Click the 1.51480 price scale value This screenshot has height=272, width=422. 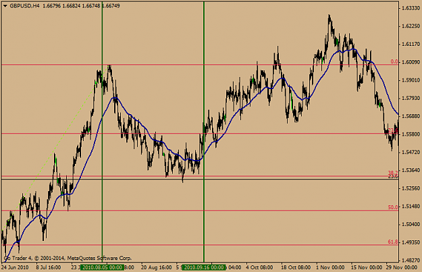click(411, 206)
